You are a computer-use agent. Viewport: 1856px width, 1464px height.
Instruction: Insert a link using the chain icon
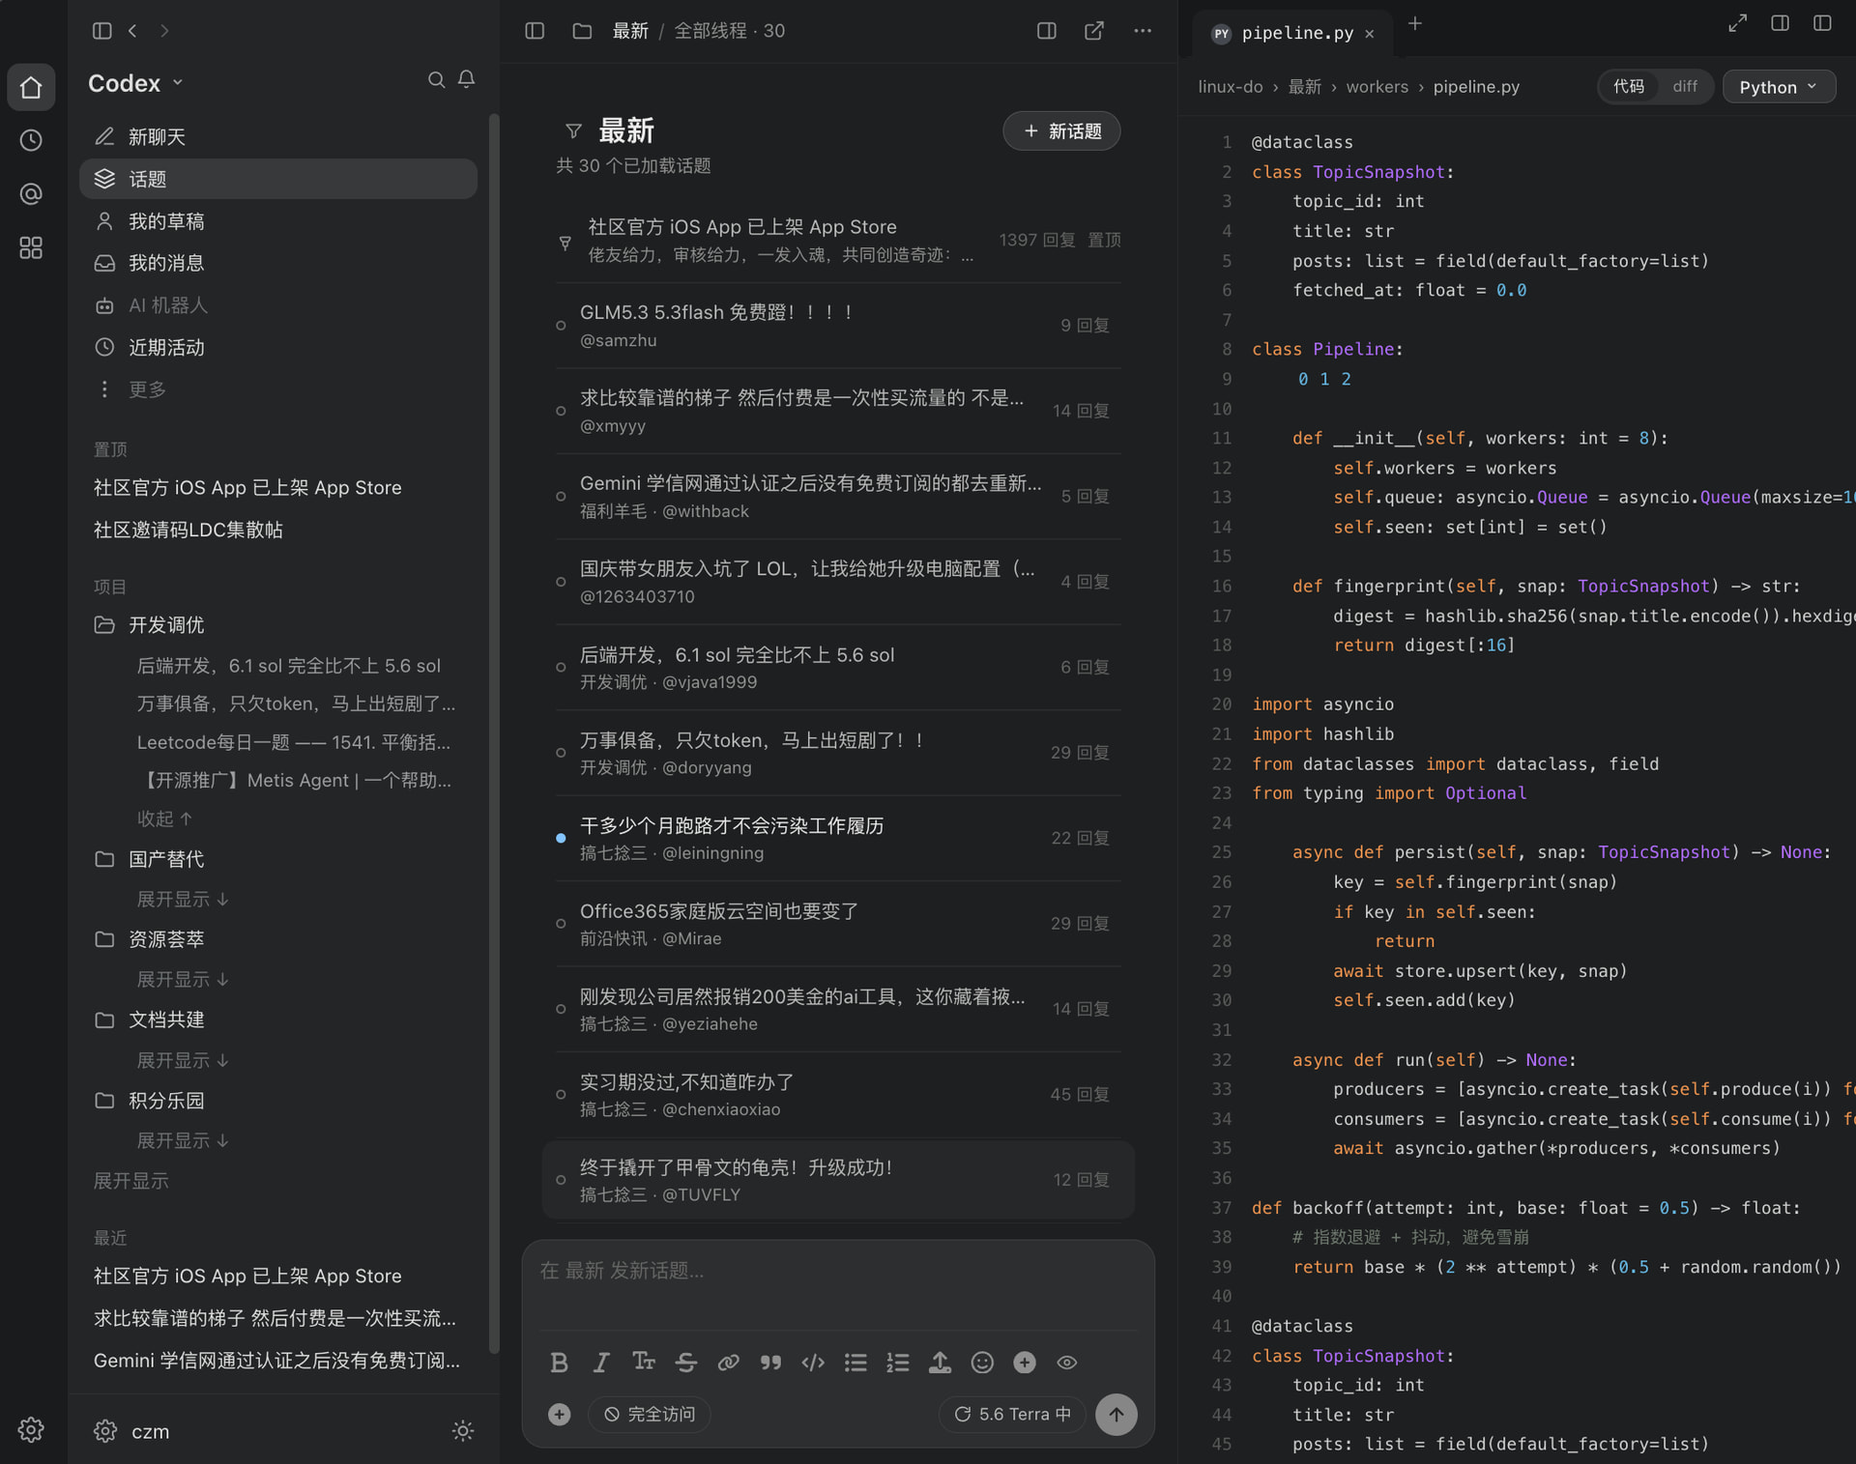pos(729,1363)
